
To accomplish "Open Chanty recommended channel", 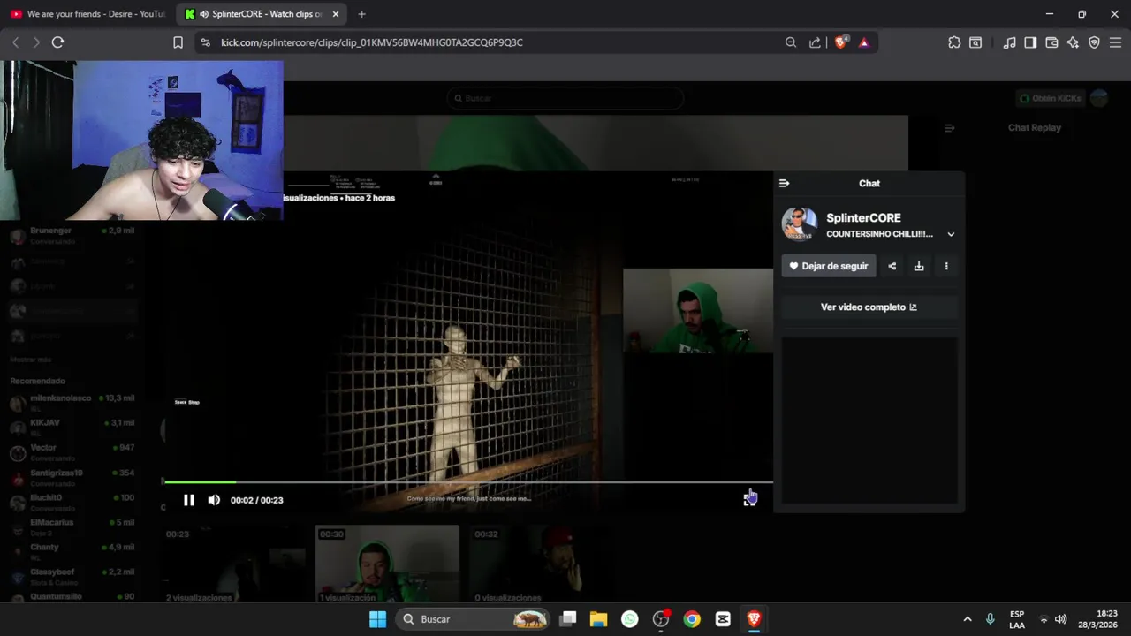I will pyautogui.click(x=72, y=551).
